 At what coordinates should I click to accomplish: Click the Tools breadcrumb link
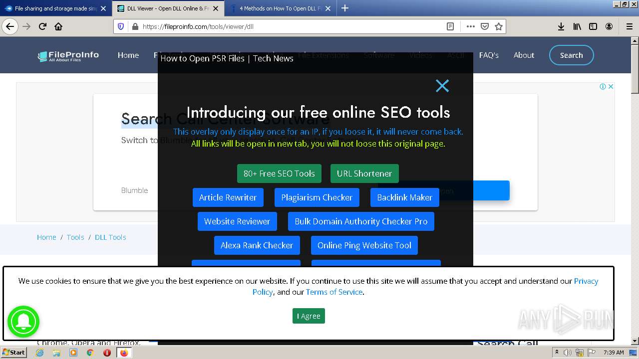click(75, 237)
